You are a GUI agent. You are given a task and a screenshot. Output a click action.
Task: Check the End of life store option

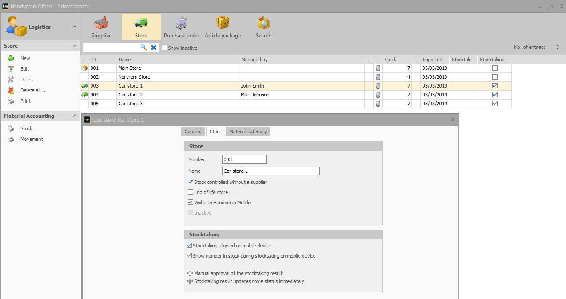(191, 192)
